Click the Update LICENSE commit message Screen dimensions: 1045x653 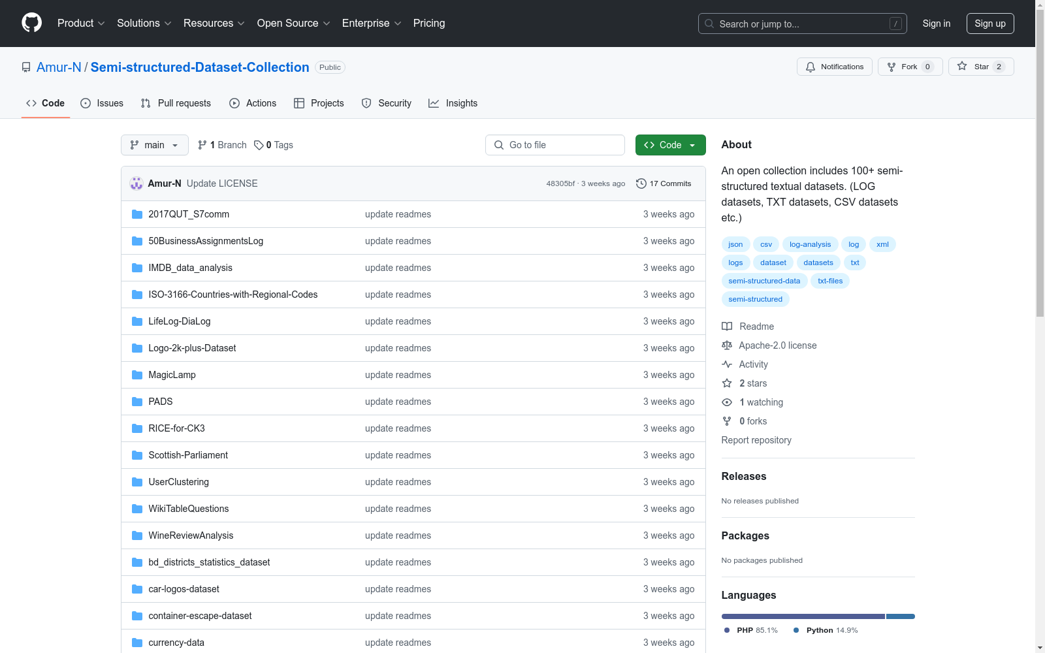click(222, 183)
